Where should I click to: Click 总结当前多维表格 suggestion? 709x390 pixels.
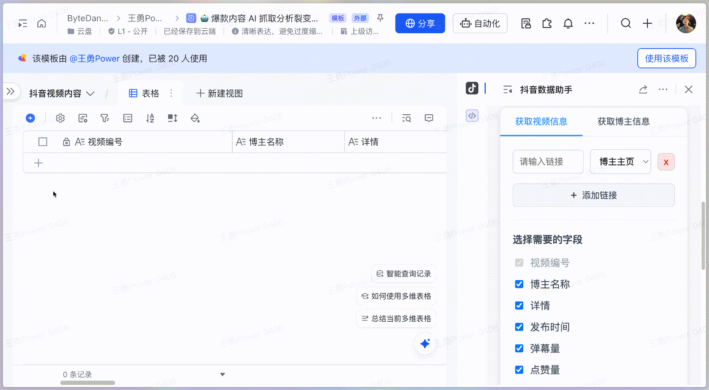[396, 318]
